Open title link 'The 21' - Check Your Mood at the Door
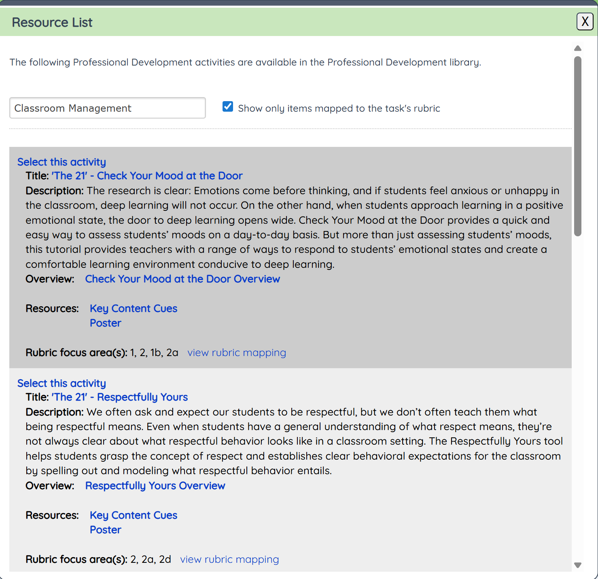The height and width of the screenshot is (579, 598). pyautogui.click(x=147, y=176)
